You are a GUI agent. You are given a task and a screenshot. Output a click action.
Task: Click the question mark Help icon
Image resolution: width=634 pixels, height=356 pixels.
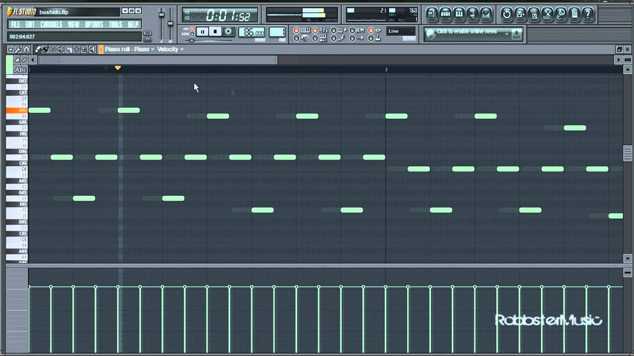tap(588, 14)
